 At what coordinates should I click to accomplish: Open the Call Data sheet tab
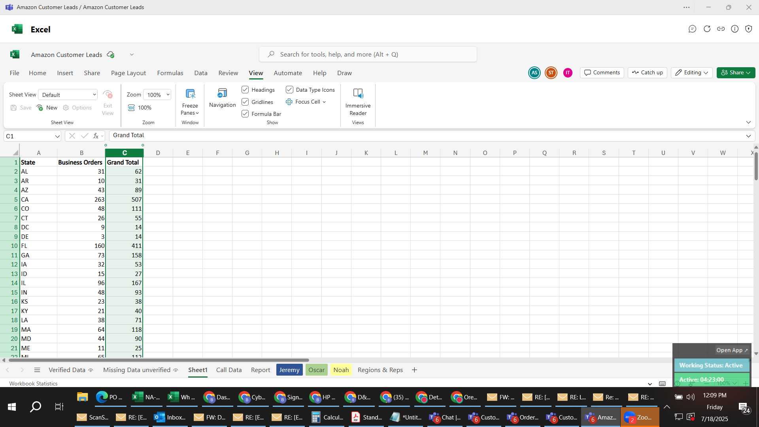click(229, 370)
